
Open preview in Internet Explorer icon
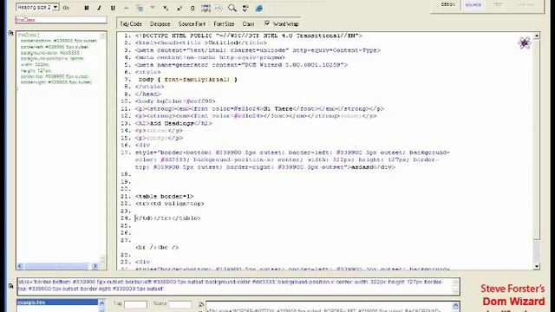tap(259, 8)
